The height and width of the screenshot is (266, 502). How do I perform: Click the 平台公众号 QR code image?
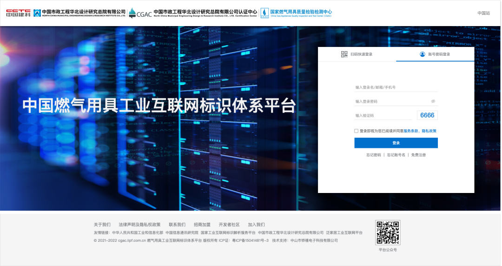pos(388,233)
